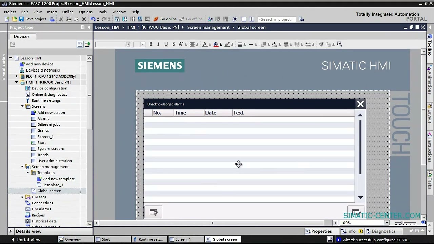The height and width of the screenshot is (244, 434).
Task: Click the background fill color bucket
Action: point(216,44)
